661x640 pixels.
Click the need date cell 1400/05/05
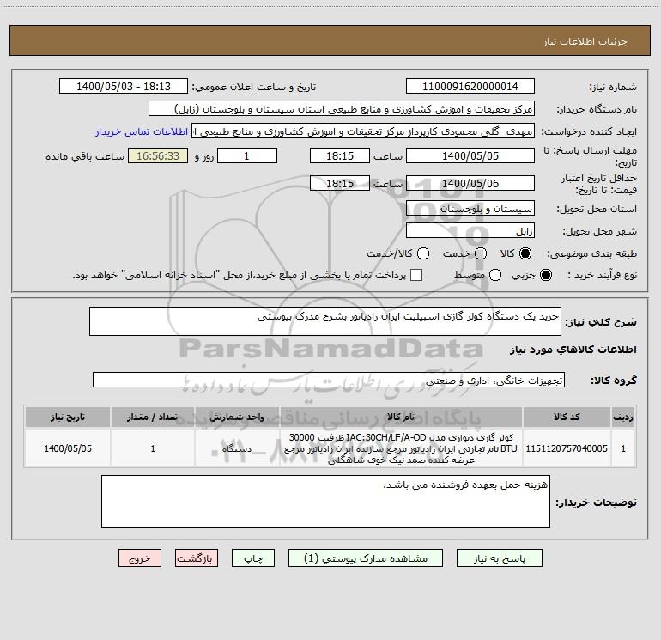[68, 448]
